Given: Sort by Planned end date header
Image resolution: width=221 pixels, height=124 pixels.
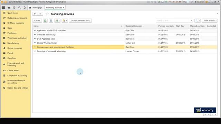Looking at the screenshot, I should pyautogui.click(x=197, y=26).
